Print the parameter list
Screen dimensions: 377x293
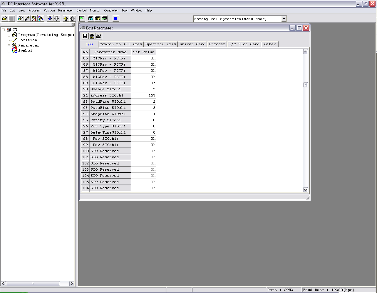[99, 36]
